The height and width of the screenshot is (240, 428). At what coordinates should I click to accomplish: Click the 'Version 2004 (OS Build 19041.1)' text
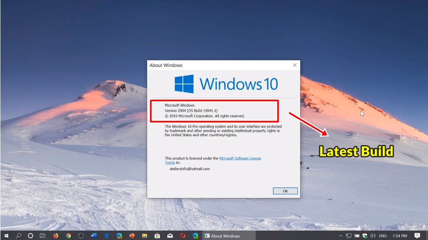[x=191, y=111]
